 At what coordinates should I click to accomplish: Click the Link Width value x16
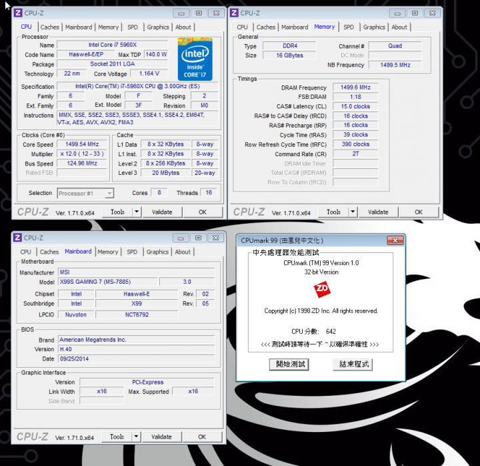point(101,391)
